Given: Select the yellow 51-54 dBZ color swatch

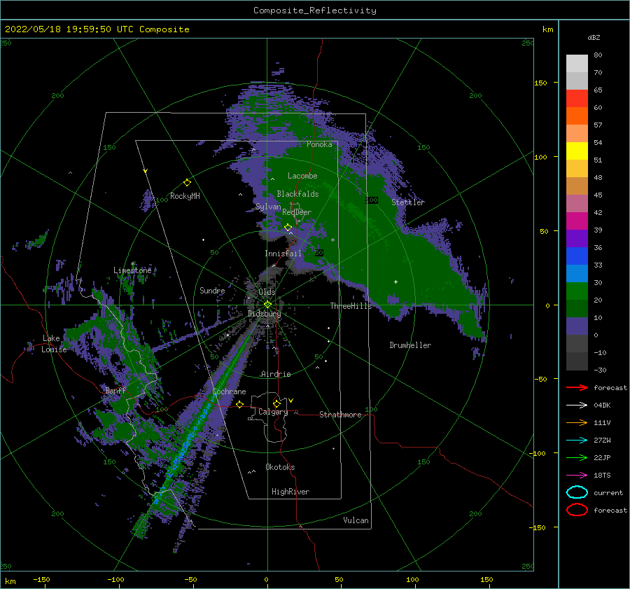Looking at the screenshot, I should 577,151.
